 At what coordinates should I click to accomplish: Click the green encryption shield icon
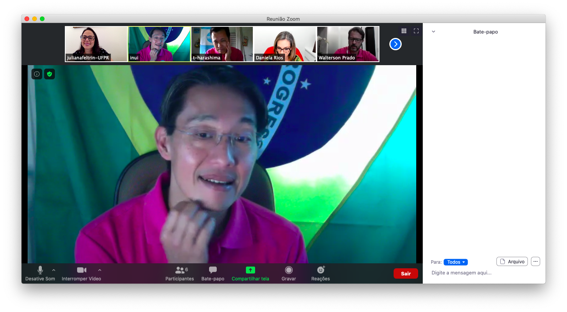click(49, 74)
